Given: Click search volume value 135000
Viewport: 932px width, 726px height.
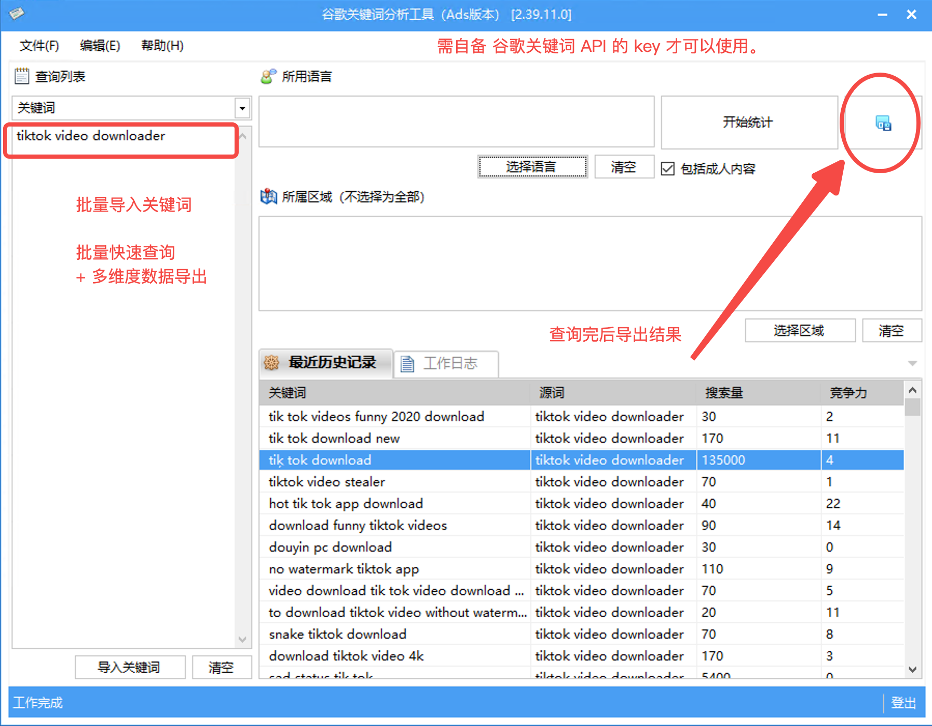Looking at the screenshot, I should (x=723, y=460).
